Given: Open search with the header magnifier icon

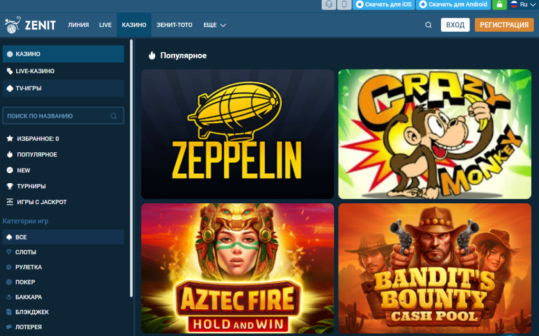Looking at the screenshot, I should (x=428, y=25).
